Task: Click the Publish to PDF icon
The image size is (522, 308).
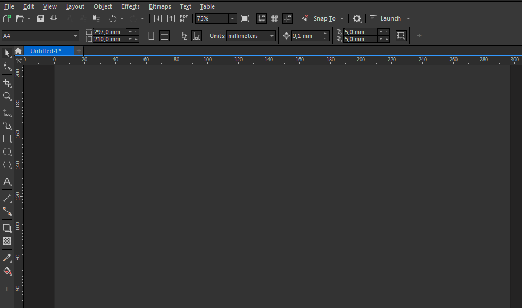Action: [184, 18]
